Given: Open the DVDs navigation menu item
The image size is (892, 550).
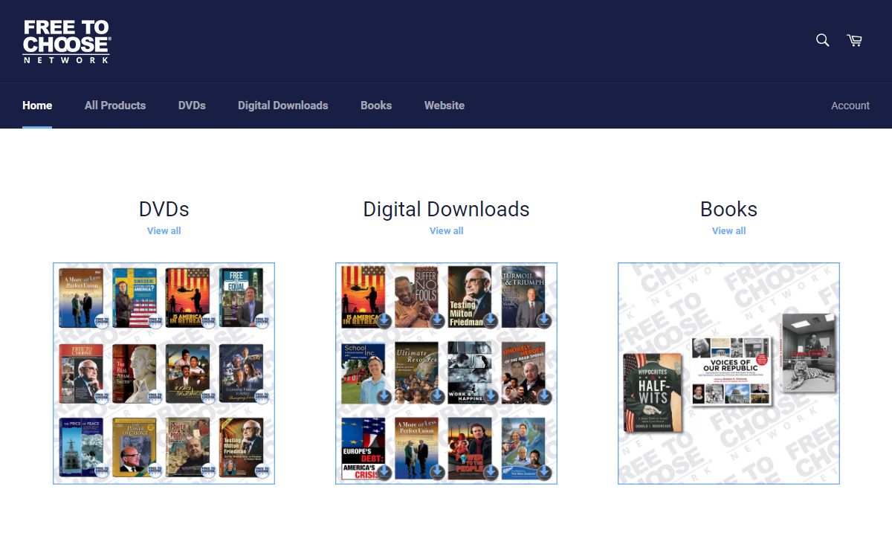Looking at the screenshot, I should click(x=192, y=106).
